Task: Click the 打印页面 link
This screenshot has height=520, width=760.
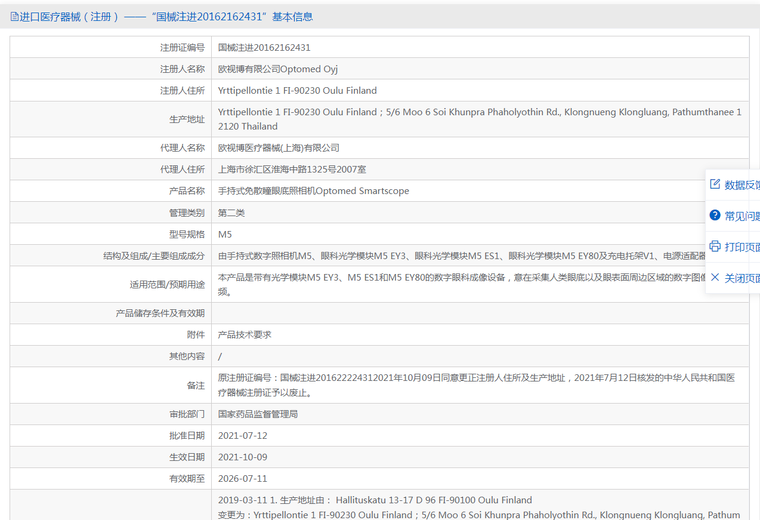Action: 742,247
